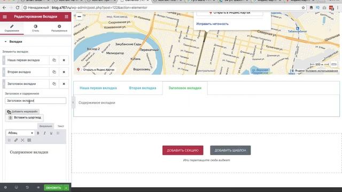Screen dimensions: 342x192
Task: Switch to the Расширенные advanced tab
Action: pos(59,28)
